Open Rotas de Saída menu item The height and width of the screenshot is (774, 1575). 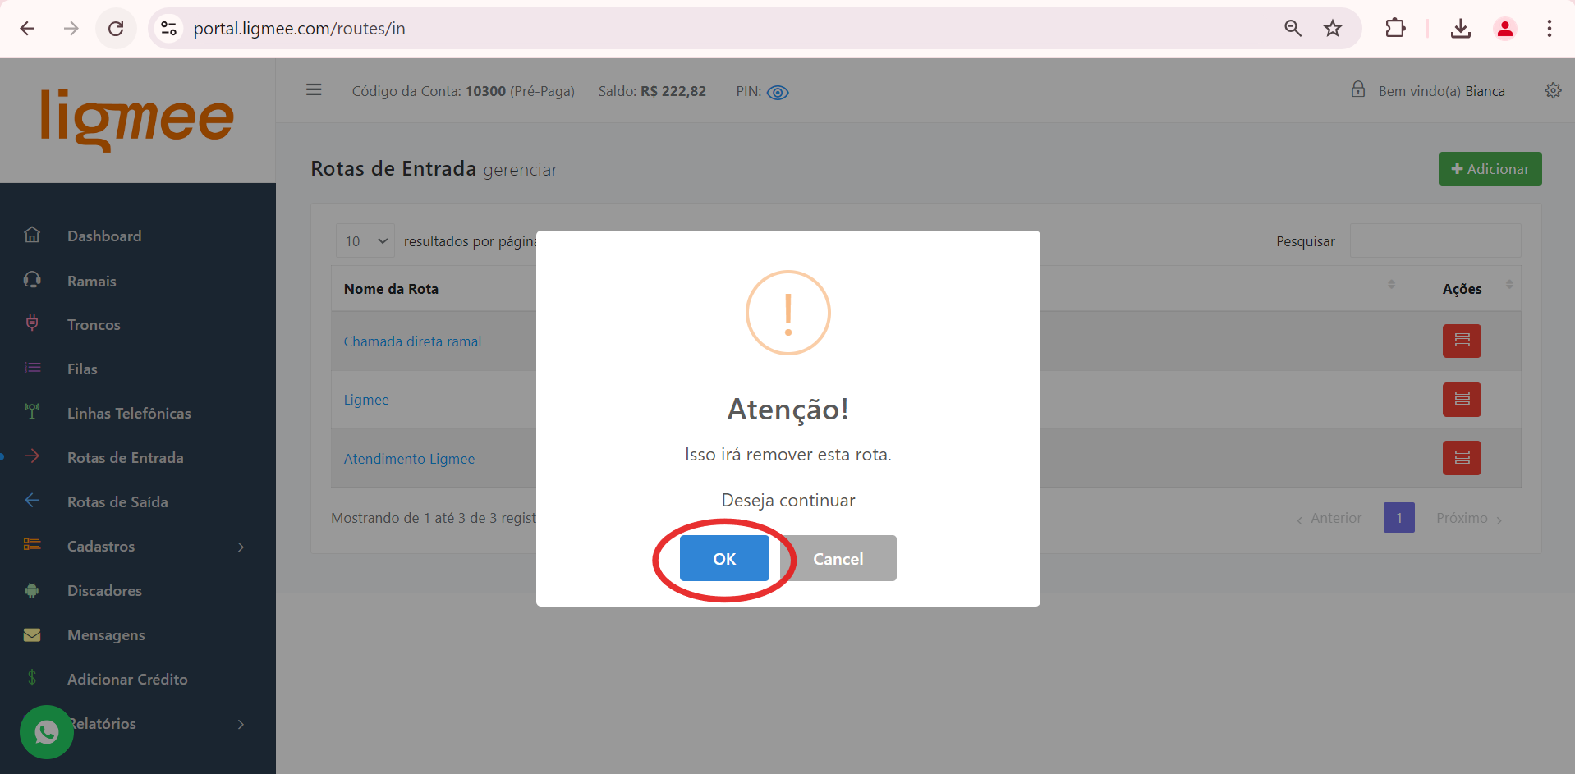click(117, 502)
